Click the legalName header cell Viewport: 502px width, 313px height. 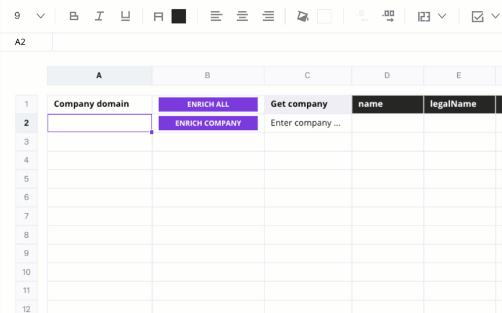[x=460, y=104]
